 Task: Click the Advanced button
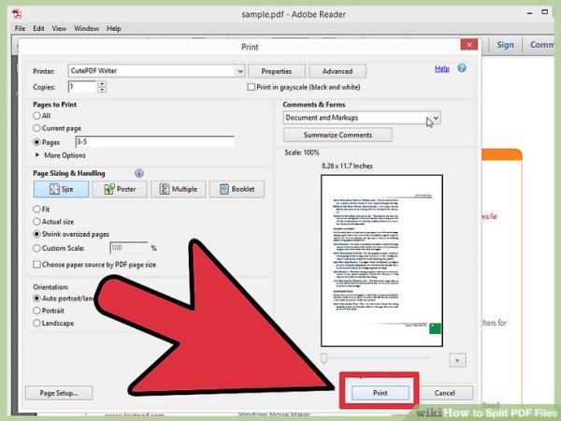click(338, 71)
